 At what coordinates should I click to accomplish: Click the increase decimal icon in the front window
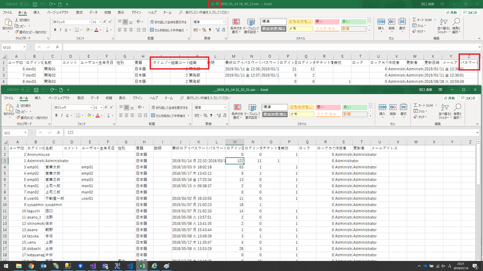point(219,116)
